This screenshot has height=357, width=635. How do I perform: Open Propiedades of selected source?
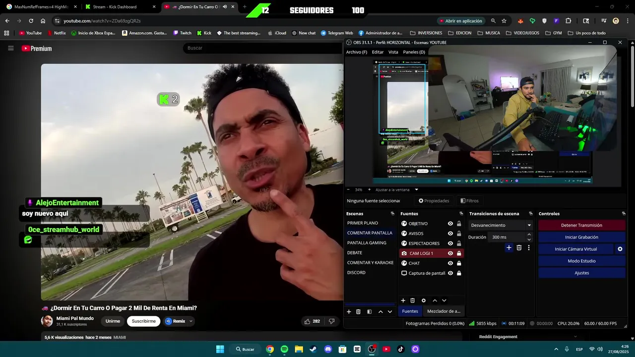point(434,201)
